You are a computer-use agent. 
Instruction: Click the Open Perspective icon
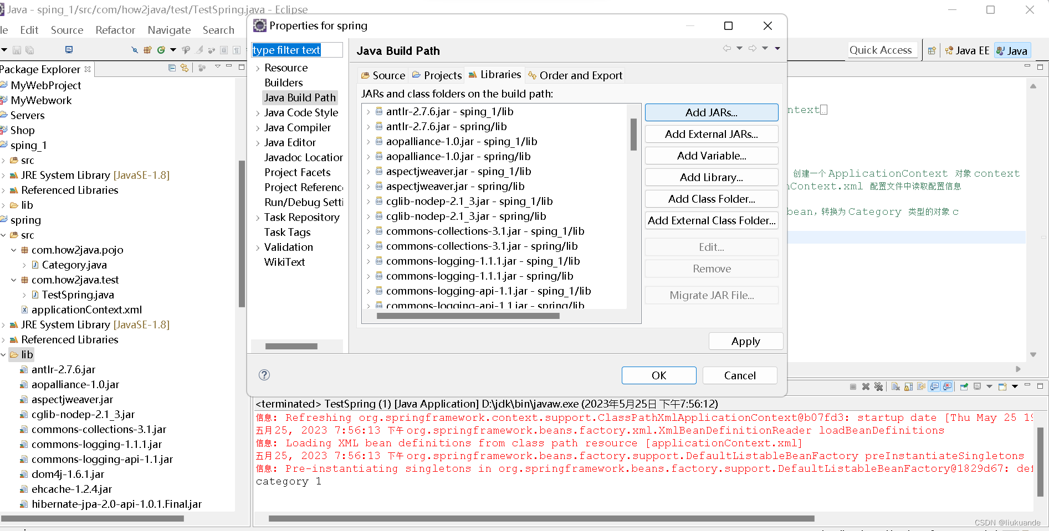tap(932, 50)
